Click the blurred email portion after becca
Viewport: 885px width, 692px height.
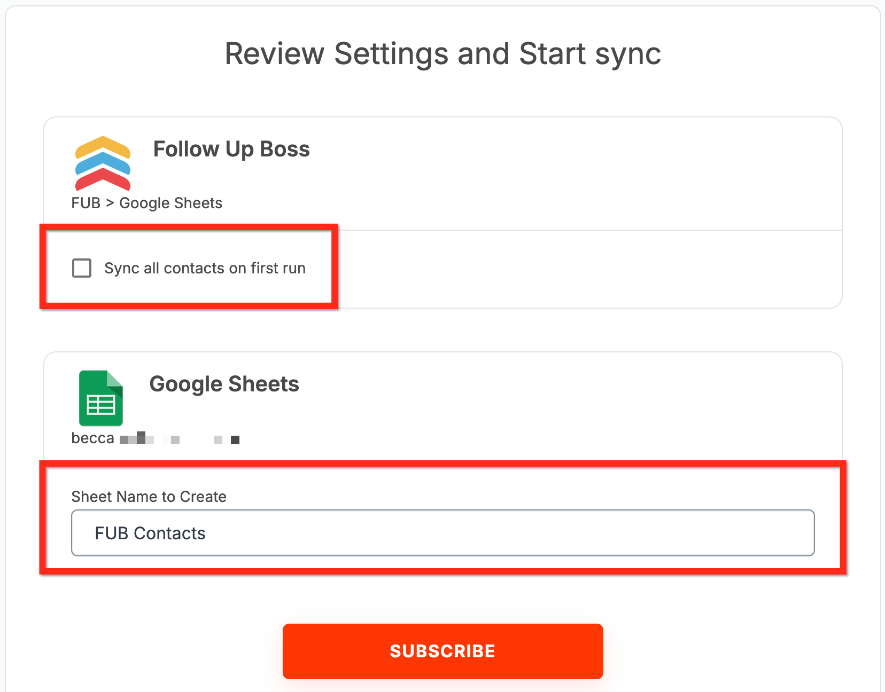coord(180,439)
